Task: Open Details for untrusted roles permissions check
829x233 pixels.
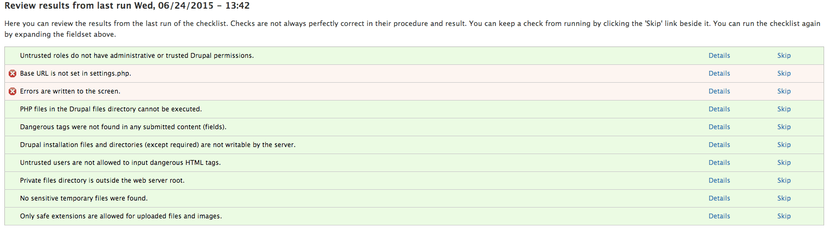Action: pyautogui.click(x=719, y=56)
